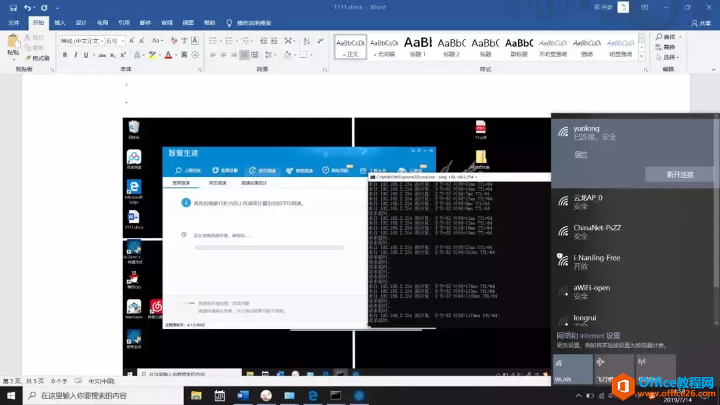This screenshot has height=405, width=720.
Task: Toggle the WLAN quick action tile
Action: pyautogui.click(x=573, y=369)
